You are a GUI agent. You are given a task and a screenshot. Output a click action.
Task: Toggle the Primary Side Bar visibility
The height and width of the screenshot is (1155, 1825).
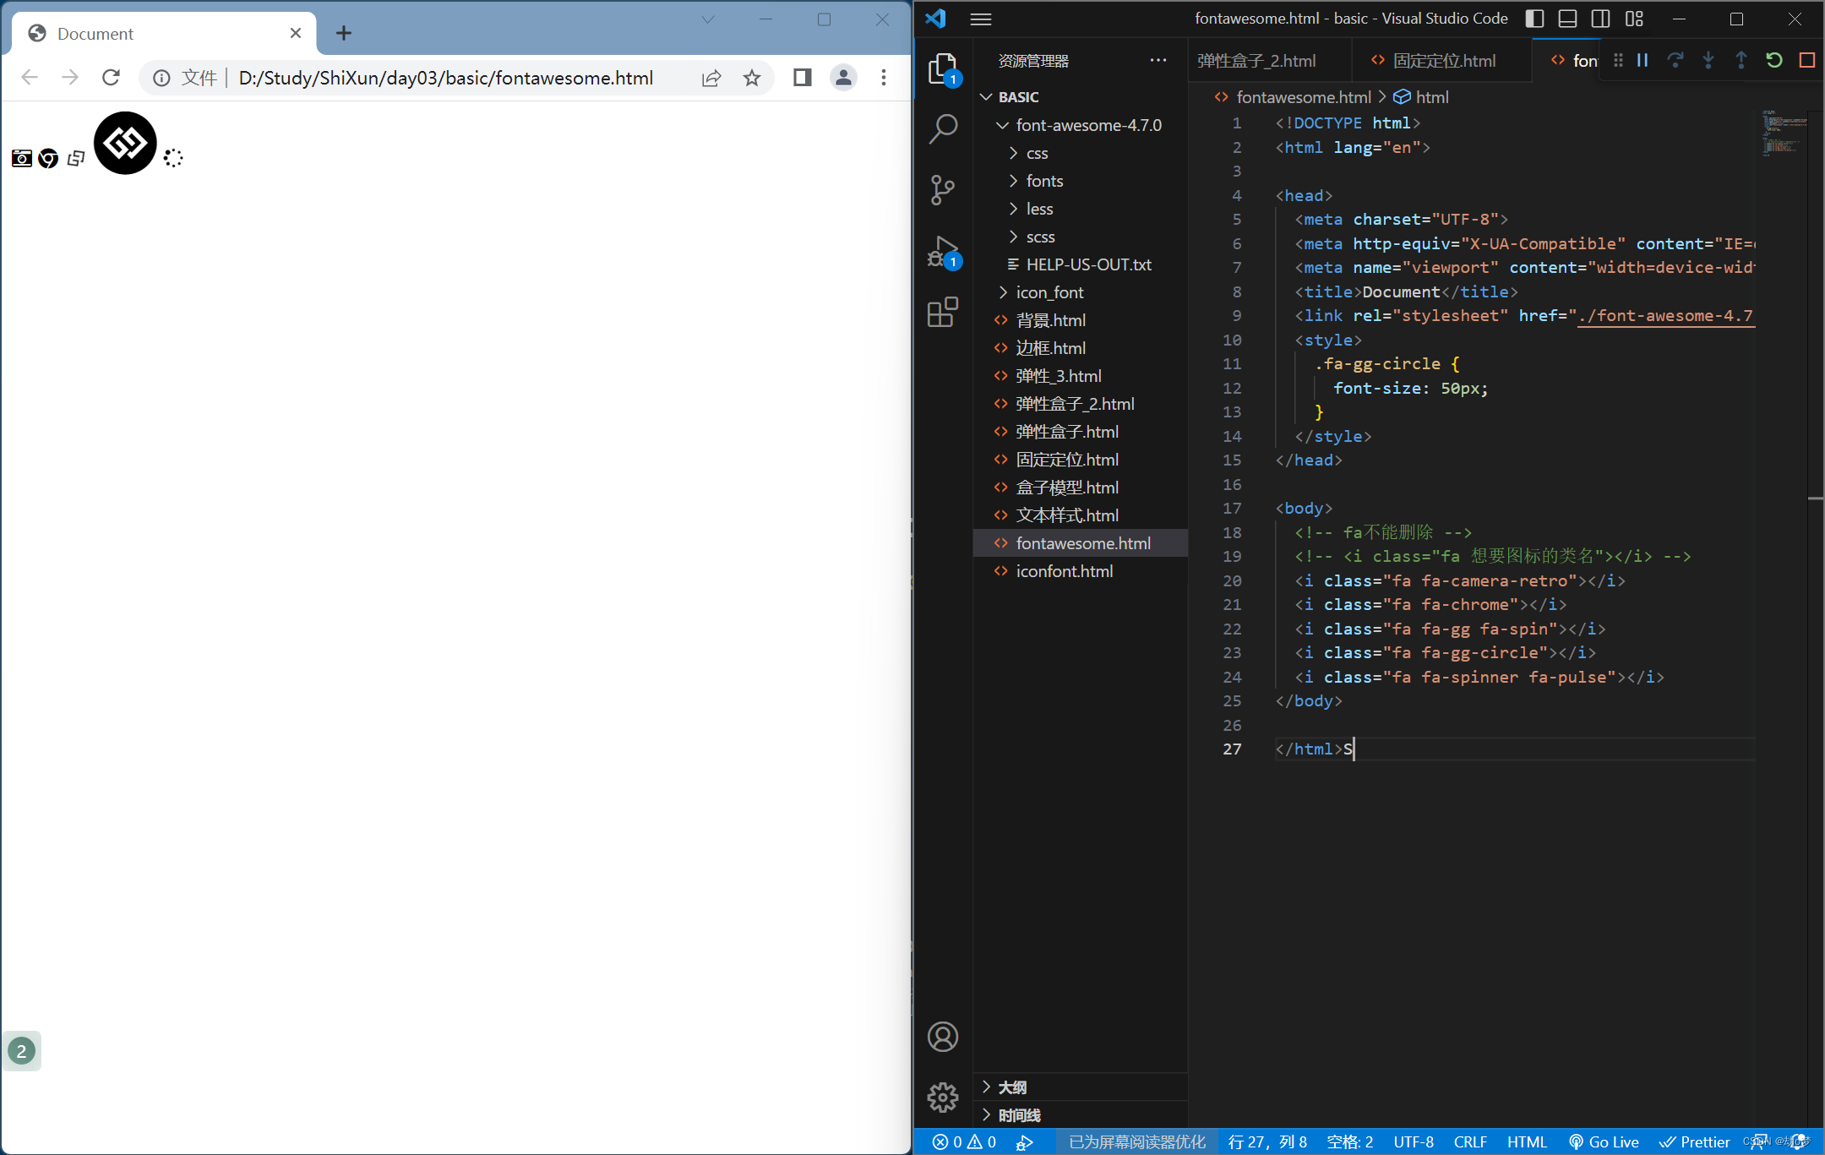pyautogui.click(x=1534, y=19)
